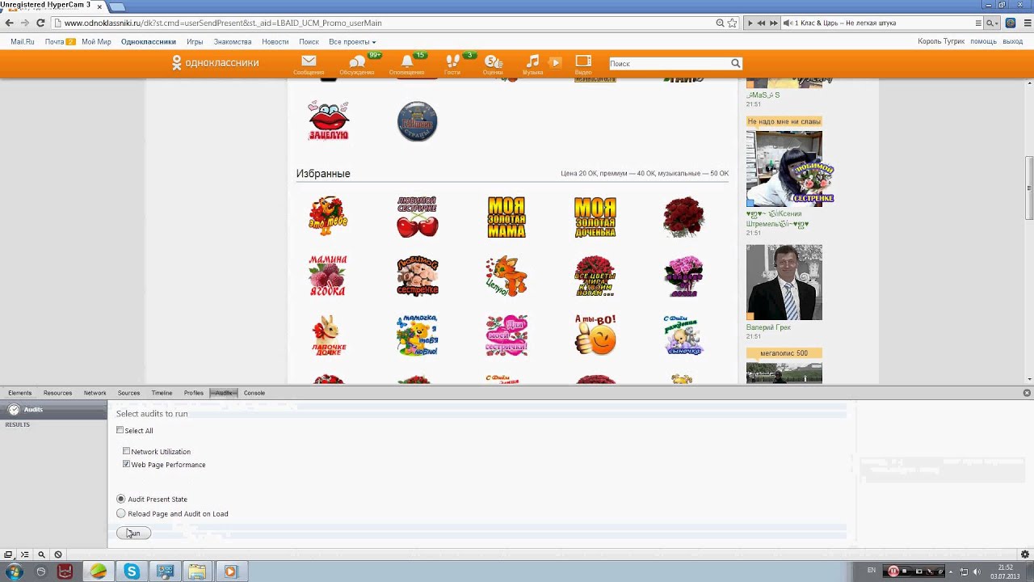Click the zoom magnifier in address bar
The height and width of the screenshot is (582, 1034).
pos(720,23)
